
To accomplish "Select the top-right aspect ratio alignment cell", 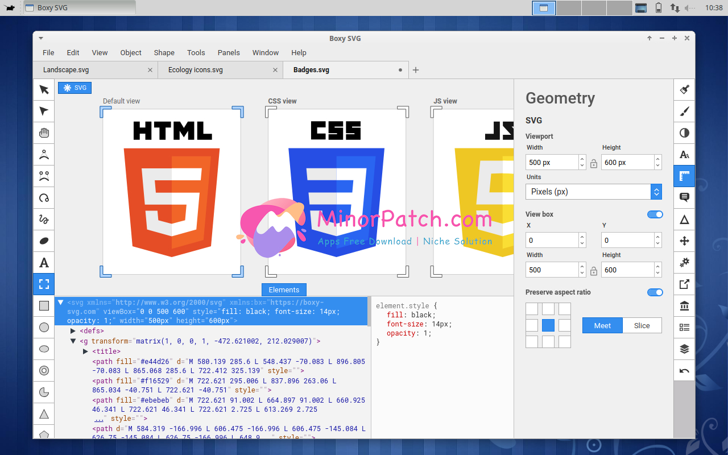I will tap(565, 309).
